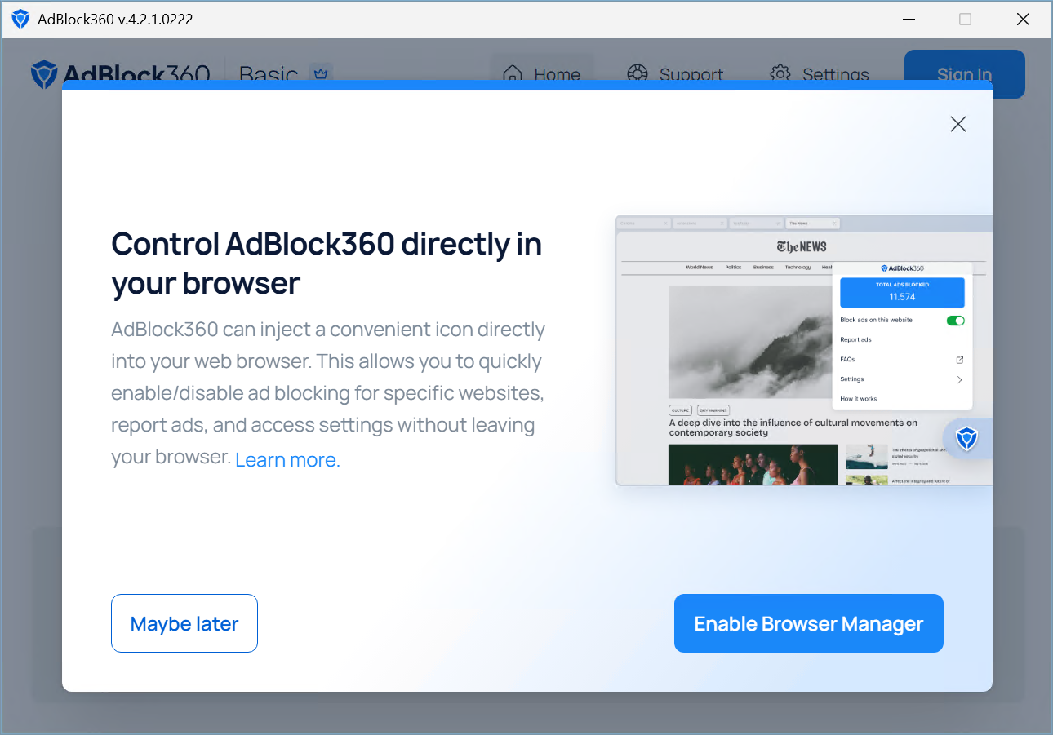Click 'Total Ads Blocked' counter in preview
This screenshot has height=735, width=1053.
(902, 292)
